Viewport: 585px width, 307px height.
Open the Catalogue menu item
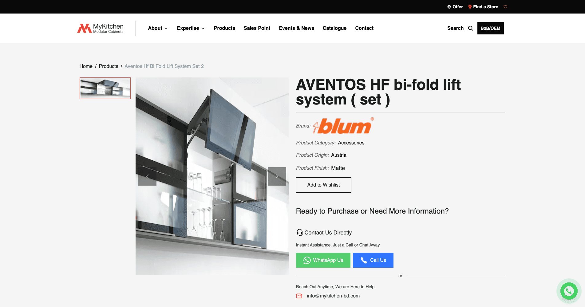pos(334,28)
